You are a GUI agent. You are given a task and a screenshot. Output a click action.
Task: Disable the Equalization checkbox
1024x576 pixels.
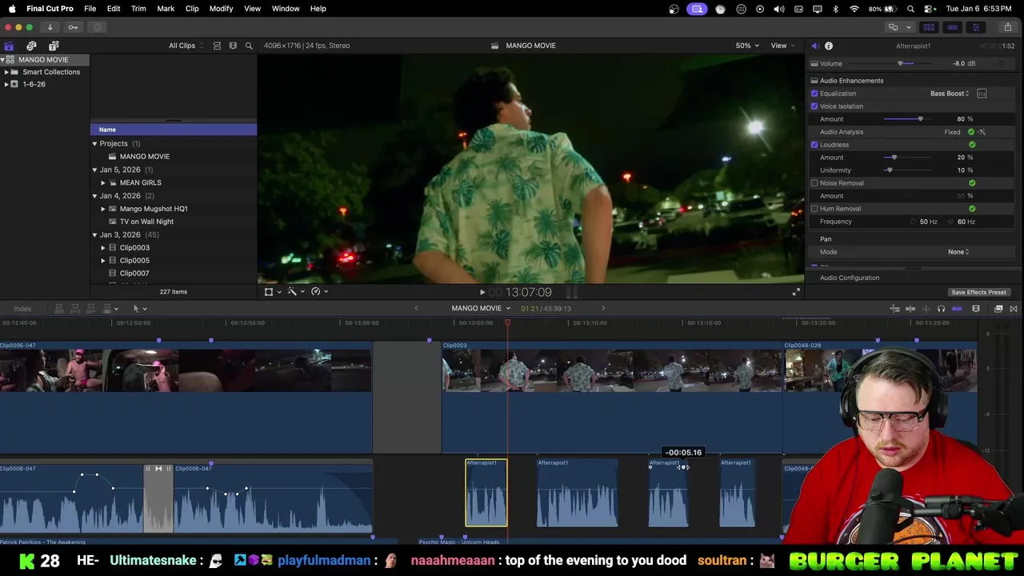(814, 94)
